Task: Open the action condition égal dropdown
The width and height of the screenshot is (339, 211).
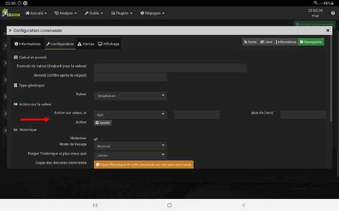Action: pyautogui.click(x=130, y=115)
